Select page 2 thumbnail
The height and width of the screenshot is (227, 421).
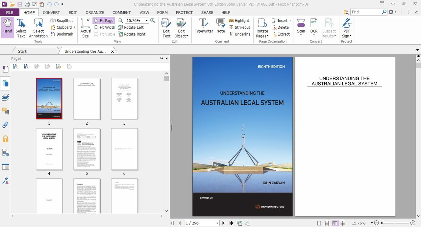tap(87, 99)
